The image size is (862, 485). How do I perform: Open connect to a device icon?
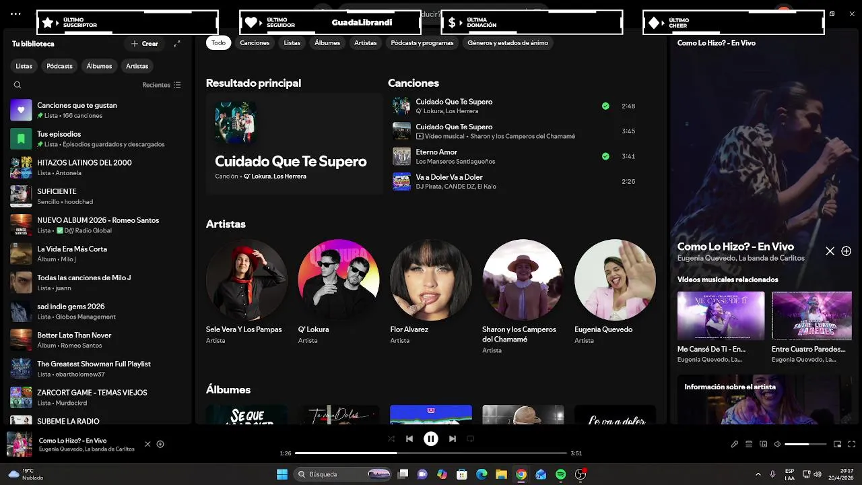[x=763, y=444]
